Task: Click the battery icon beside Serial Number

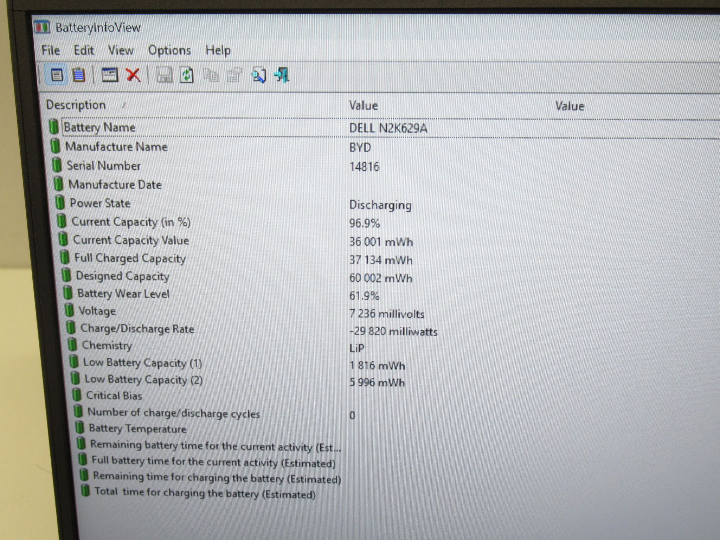Action: click(x=57, y=165)
